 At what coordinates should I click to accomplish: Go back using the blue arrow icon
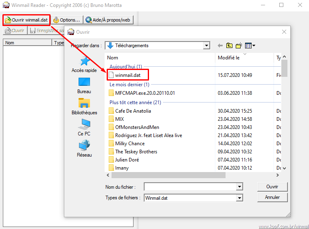(220, 46)
